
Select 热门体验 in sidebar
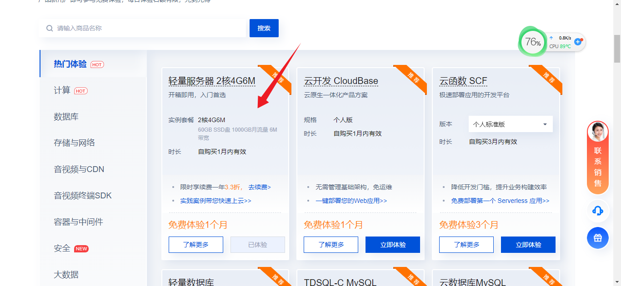tap(70, 64)
